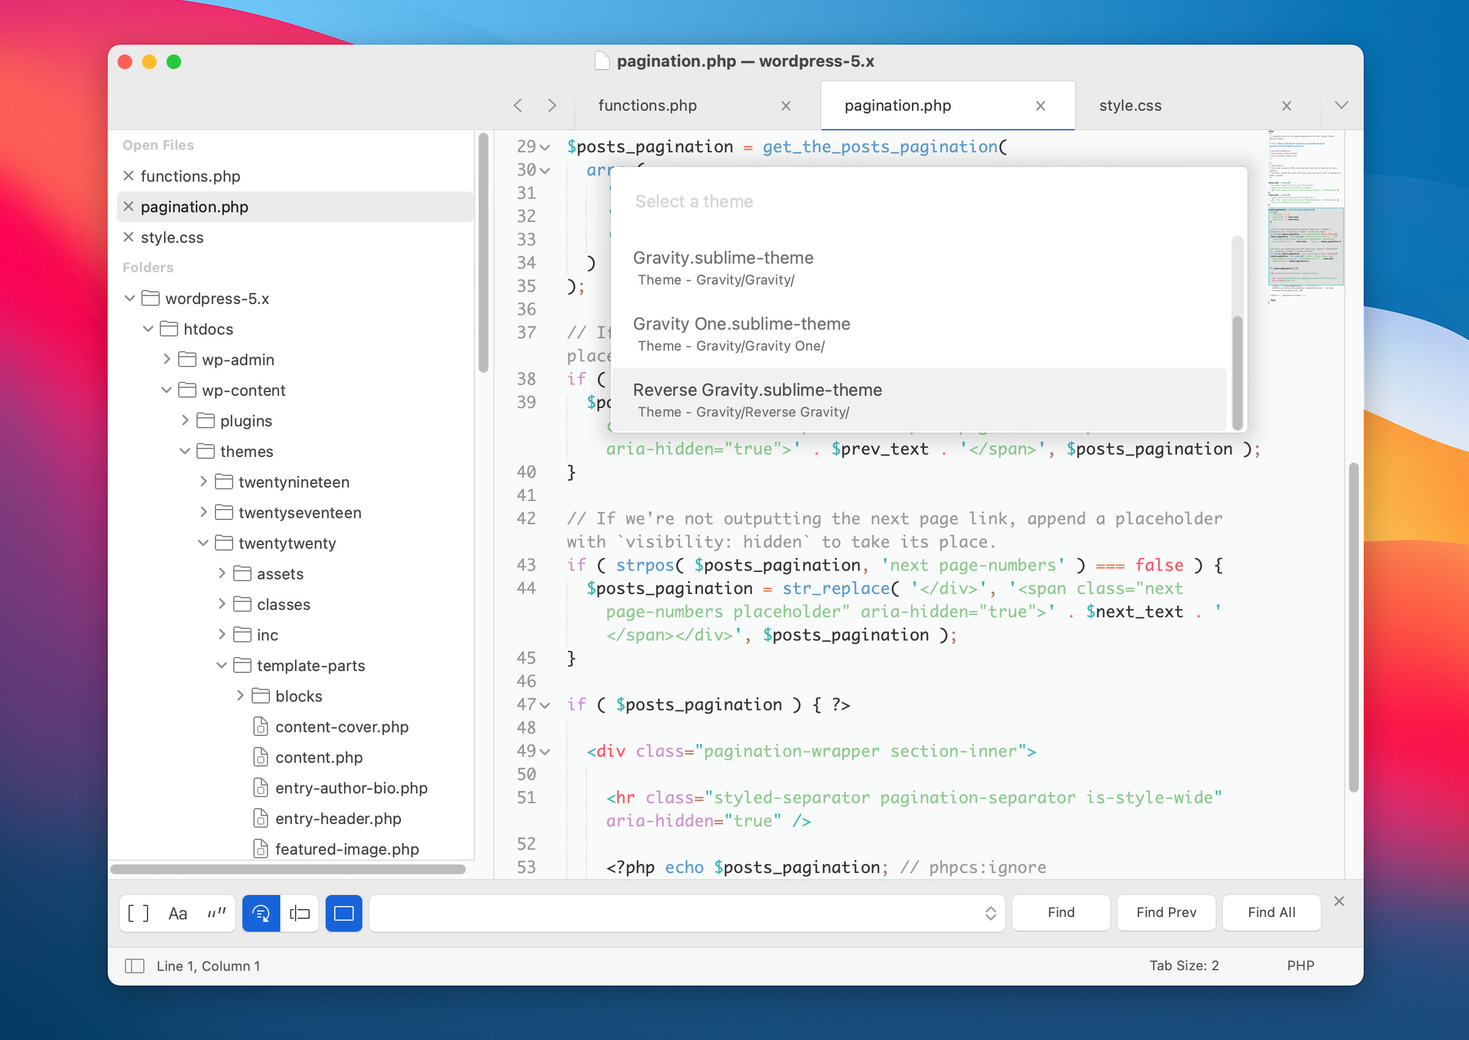The height and width of the screenshot is (1040, 1469).
Task: Click the highlight matches icon
Action: click(343, 913)
